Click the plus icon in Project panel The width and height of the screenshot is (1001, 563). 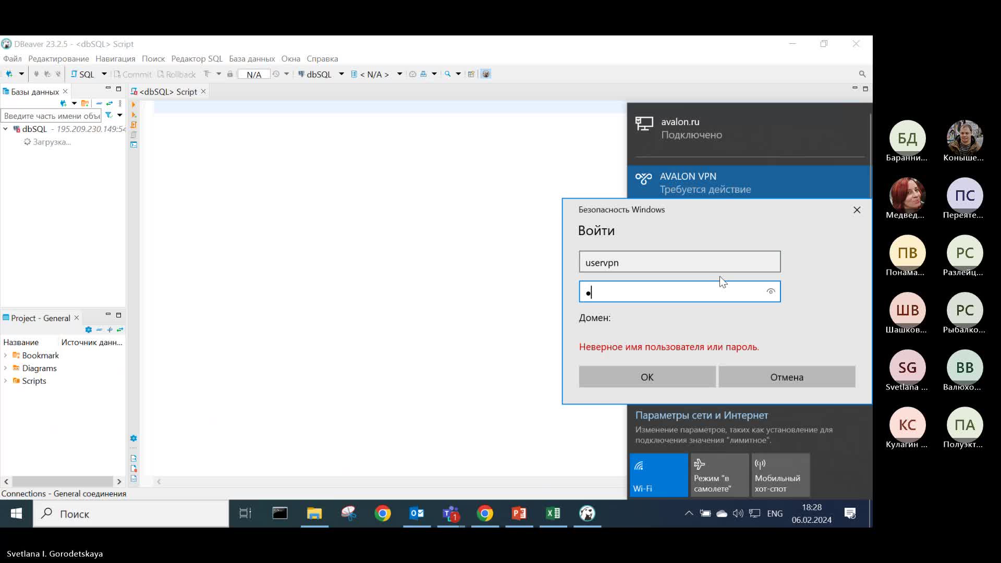pyautogui.click(x=109, y=329)
